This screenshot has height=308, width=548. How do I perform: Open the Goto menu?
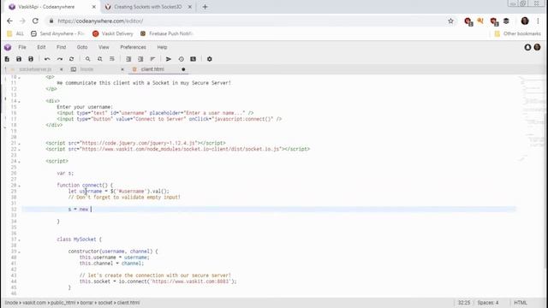click(82, 47)
